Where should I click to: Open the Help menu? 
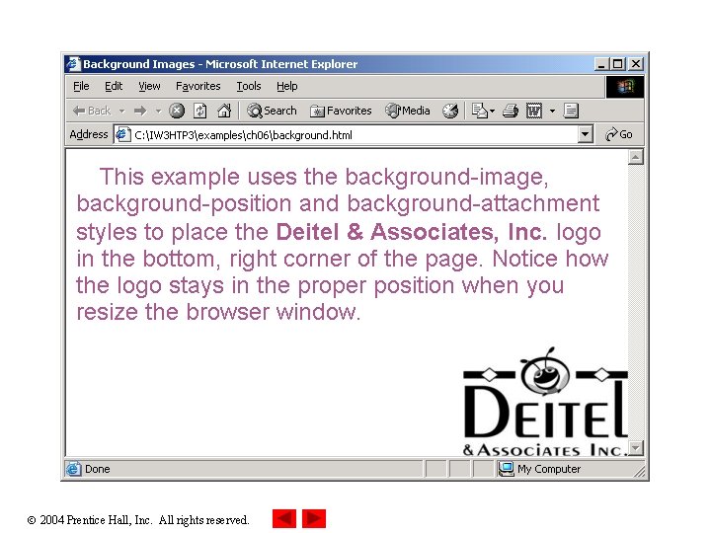coord(287,86)
